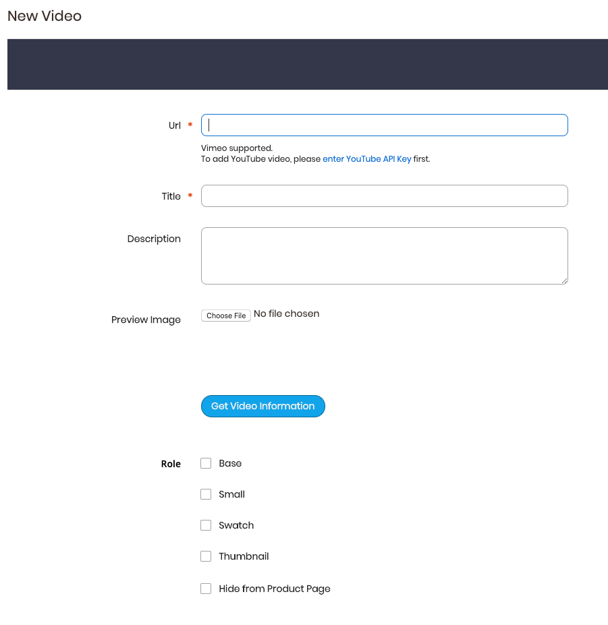Grab the Description box resize handle
Screen dimensions: 608x625
[565, 281]
